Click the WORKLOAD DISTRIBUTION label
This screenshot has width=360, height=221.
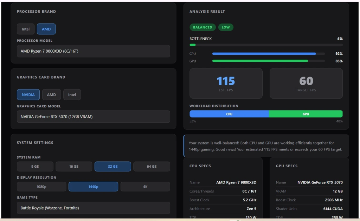[x=214, y=106]
